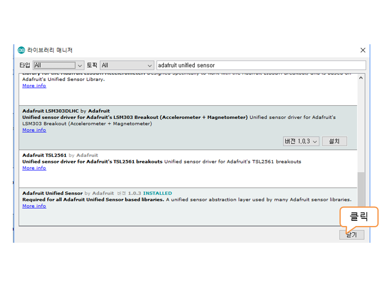Close the Library Manager window with X
Viewport: 383px width, 287px height.
[x=363, y=50]
